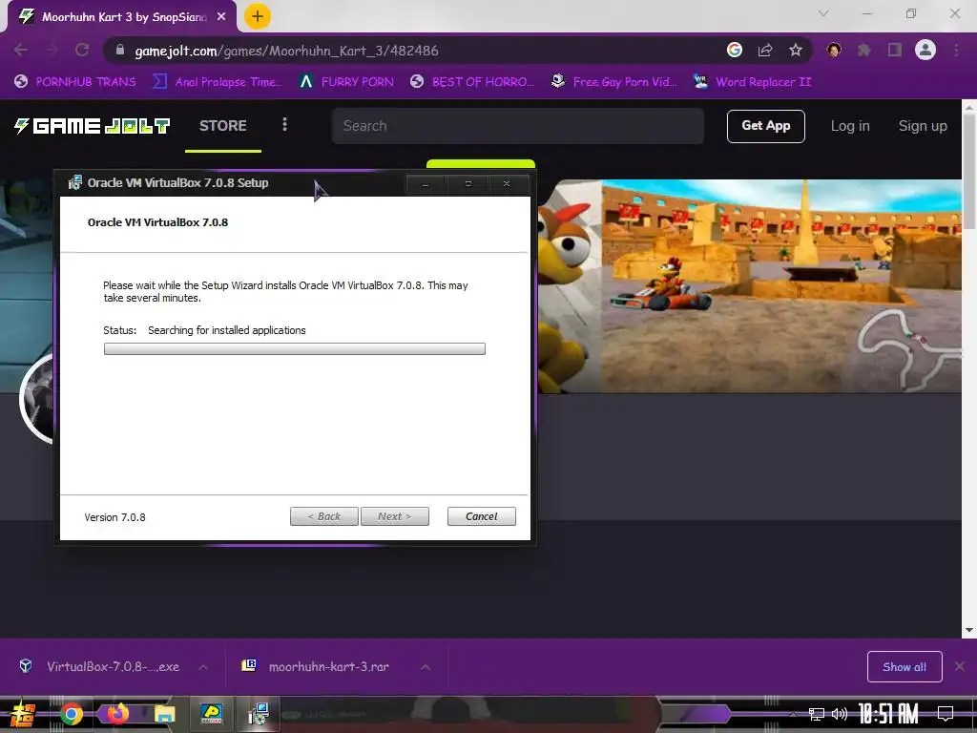Open the moorhuhn-kart-3.rar download item
Screen dimensions: 977x733
317,666
